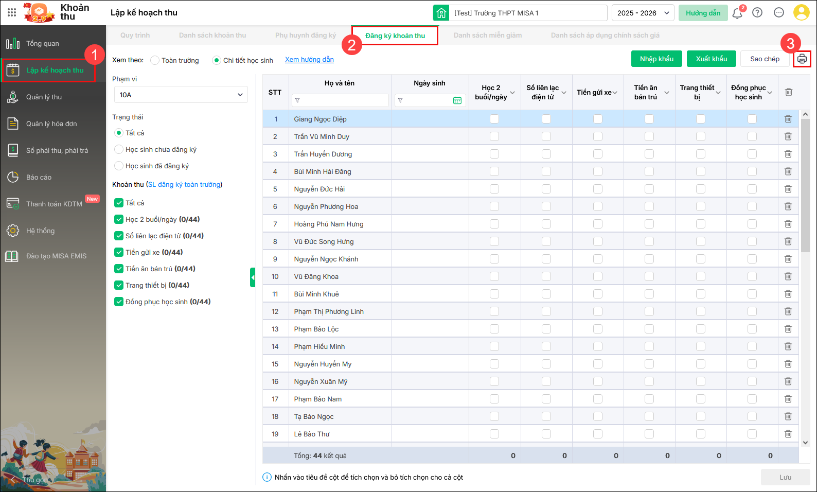This screenshot has height=492, width=817.
Task: Switch to Quy trình tab
Action: pyautogui.click(x=135, y=36)
